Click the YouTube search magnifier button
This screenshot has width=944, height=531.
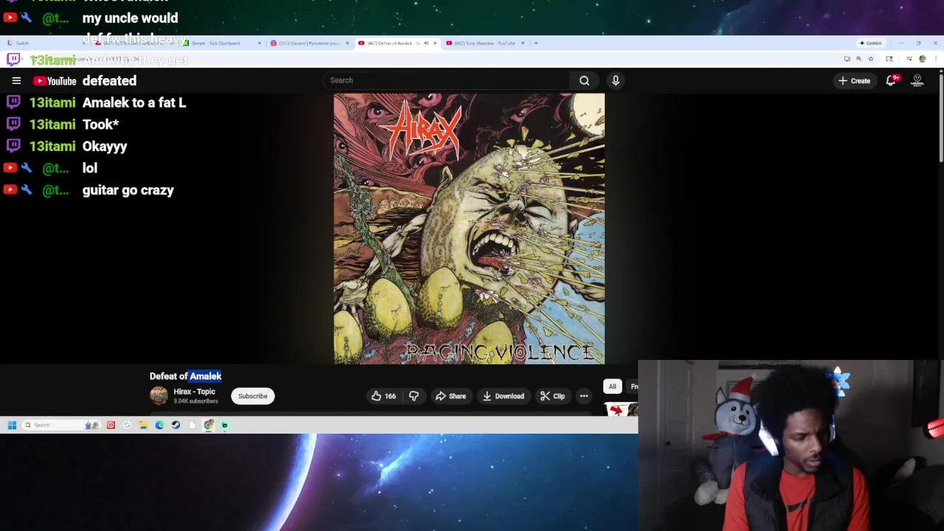[x=584, y=80]
